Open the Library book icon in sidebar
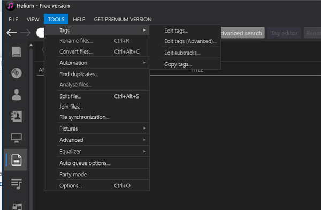The image size is (321, 210). point(17,51)
